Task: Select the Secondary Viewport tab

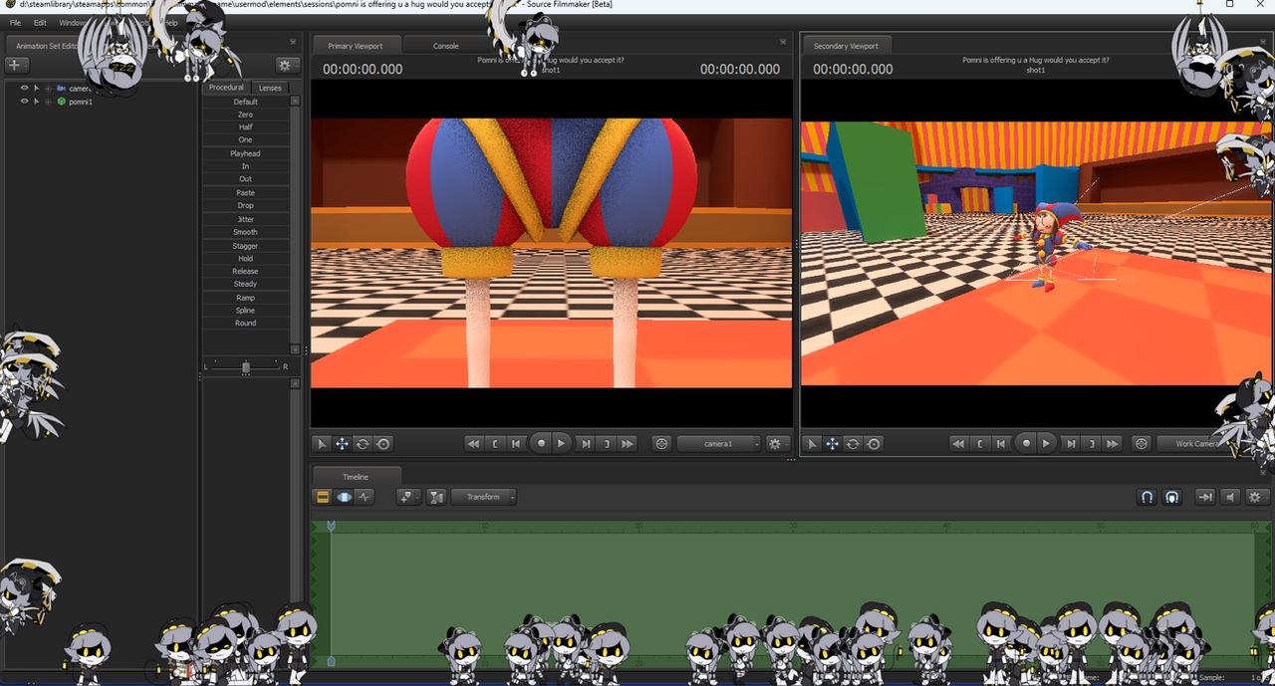Action: pyautogui.click(x=847, y=46)
